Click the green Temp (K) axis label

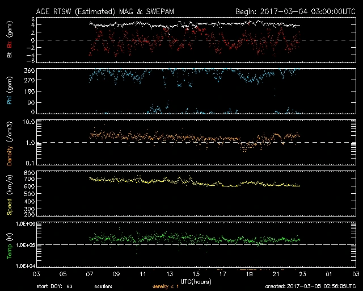pyautogui.click(x=9, y=246)
